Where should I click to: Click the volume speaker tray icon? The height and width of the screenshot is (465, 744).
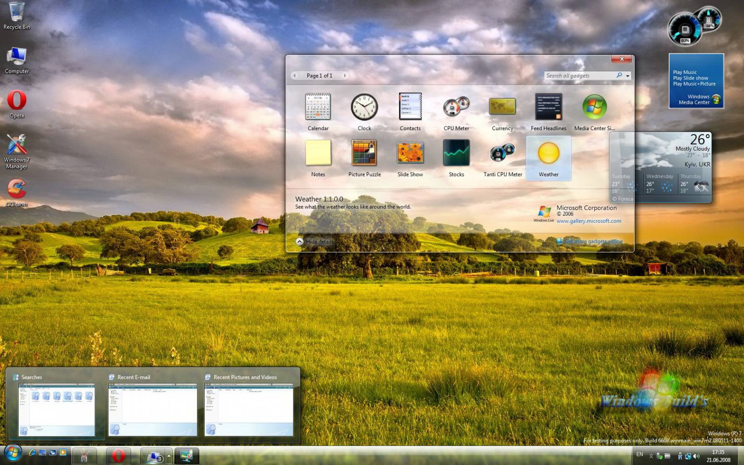(696, 456)
